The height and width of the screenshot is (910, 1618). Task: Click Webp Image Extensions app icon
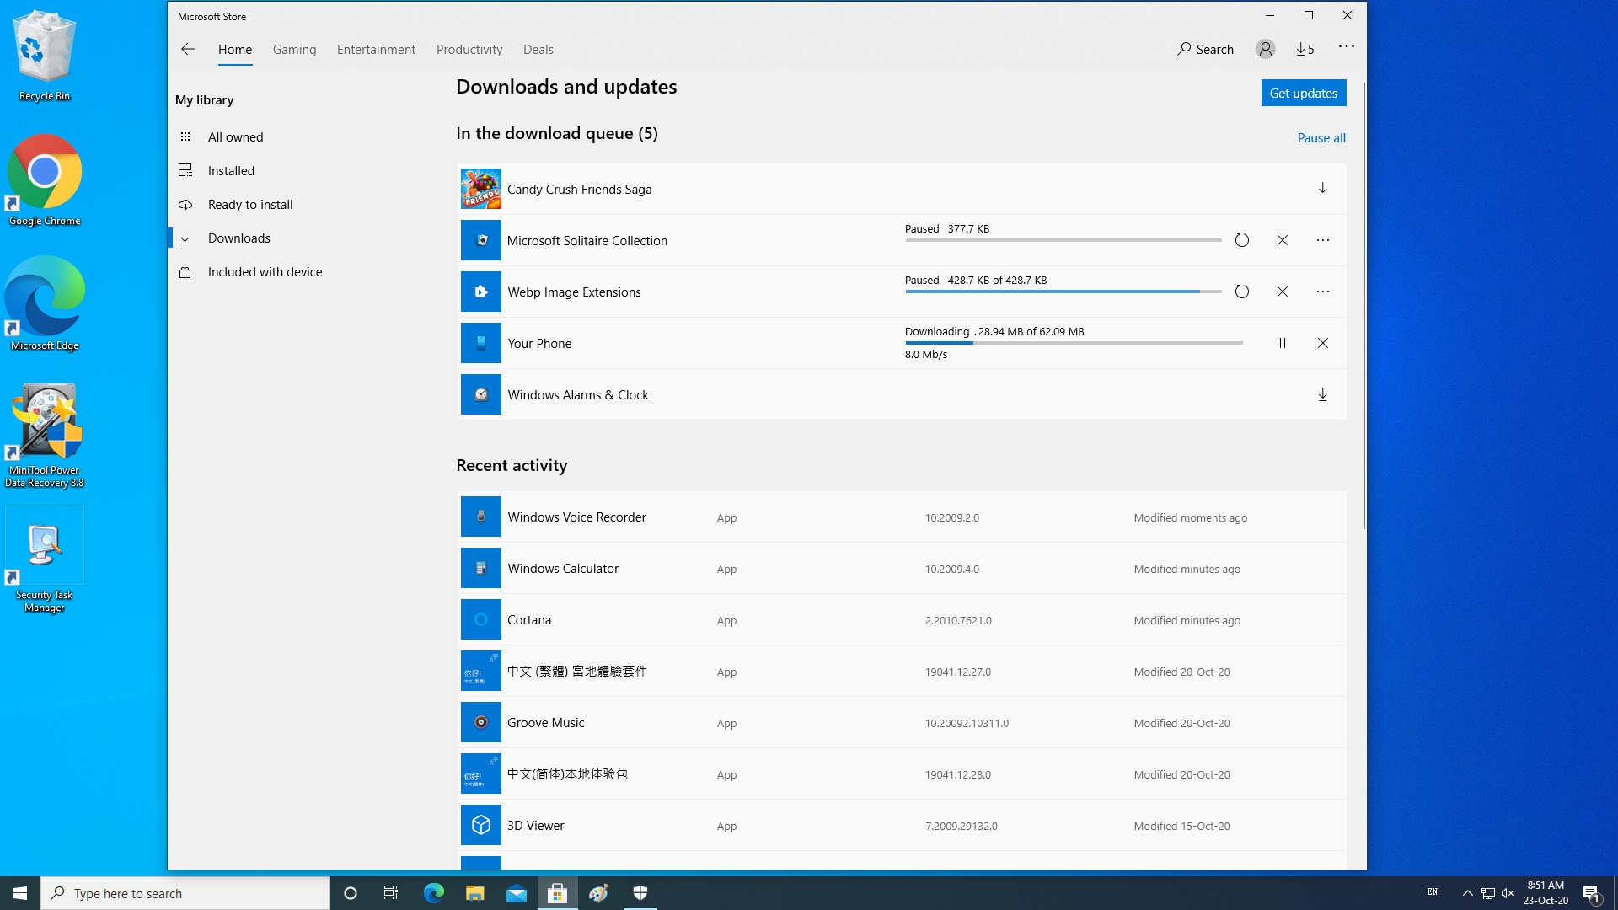click(x=480, y=292)
